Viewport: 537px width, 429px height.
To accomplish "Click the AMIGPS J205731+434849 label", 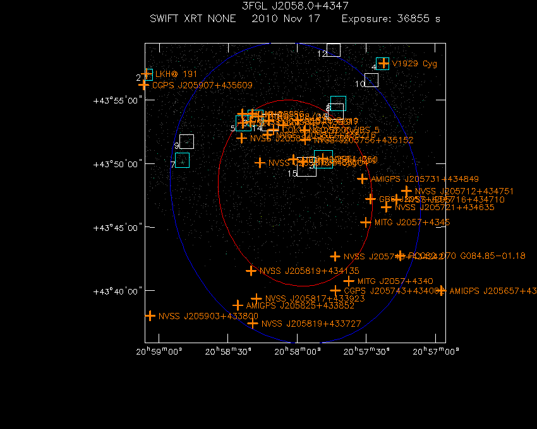I will [425, 179].
